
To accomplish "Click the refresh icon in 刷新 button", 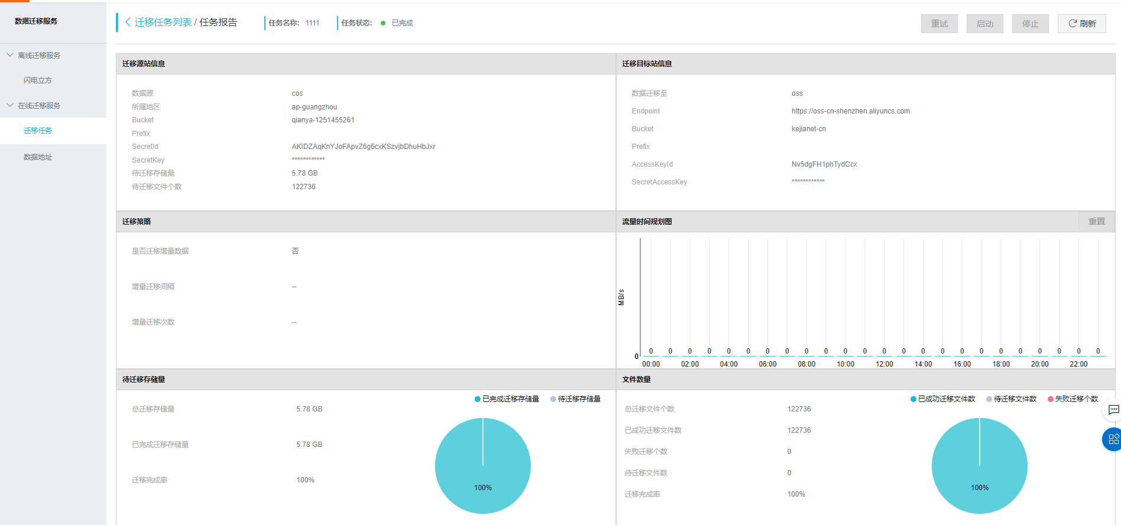I will click(x=1073, y=24).
